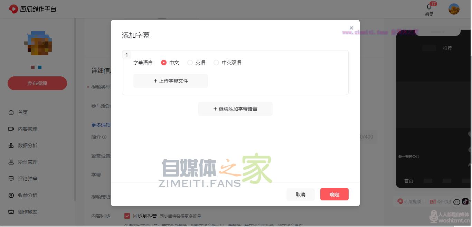Open the notifications via the 消息 bell
This screenshot has width=472, height=227.
click(429, 9)
